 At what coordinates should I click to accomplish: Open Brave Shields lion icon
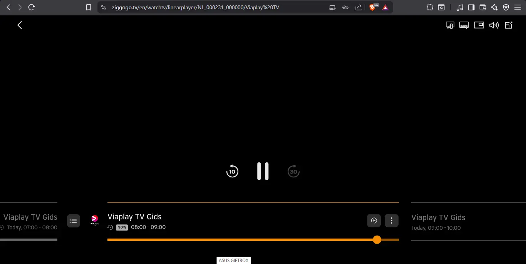coord(373,7)
